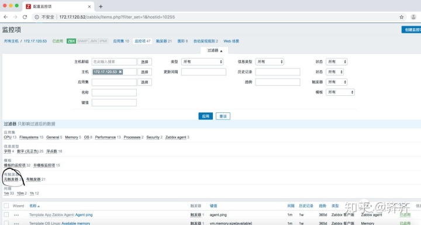Focus the 主机群组 search field
The width and height of the screenshot is (421, 225).
pos(114,62)
